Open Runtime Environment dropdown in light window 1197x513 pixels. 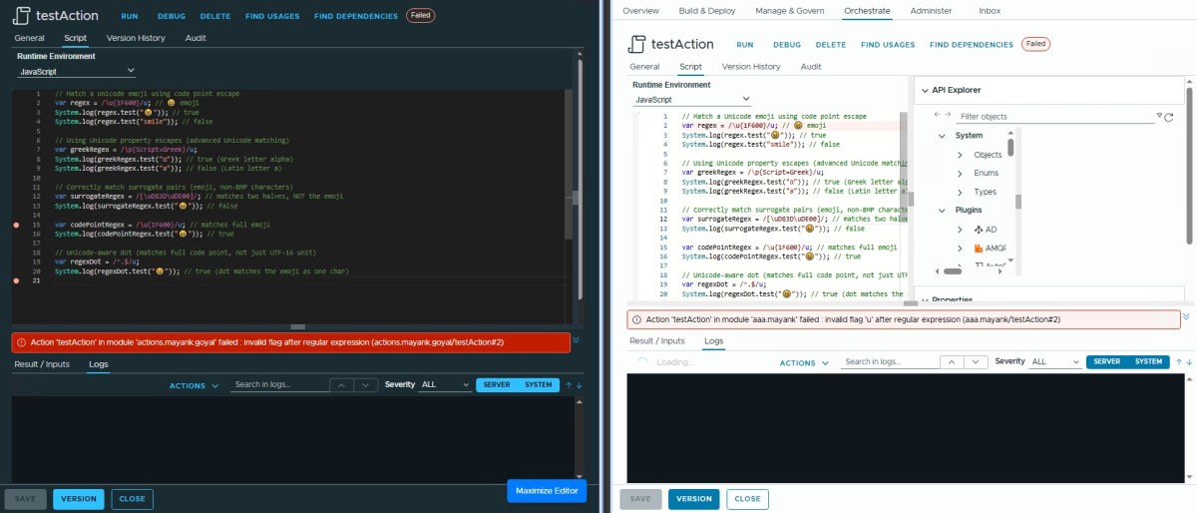[x=692, y=100]
